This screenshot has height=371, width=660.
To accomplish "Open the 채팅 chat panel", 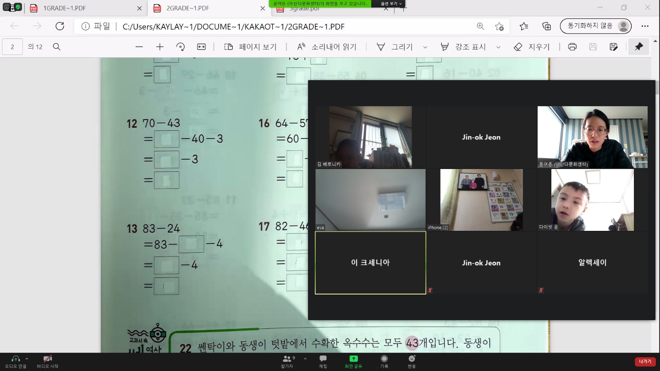I will point(323,361).
